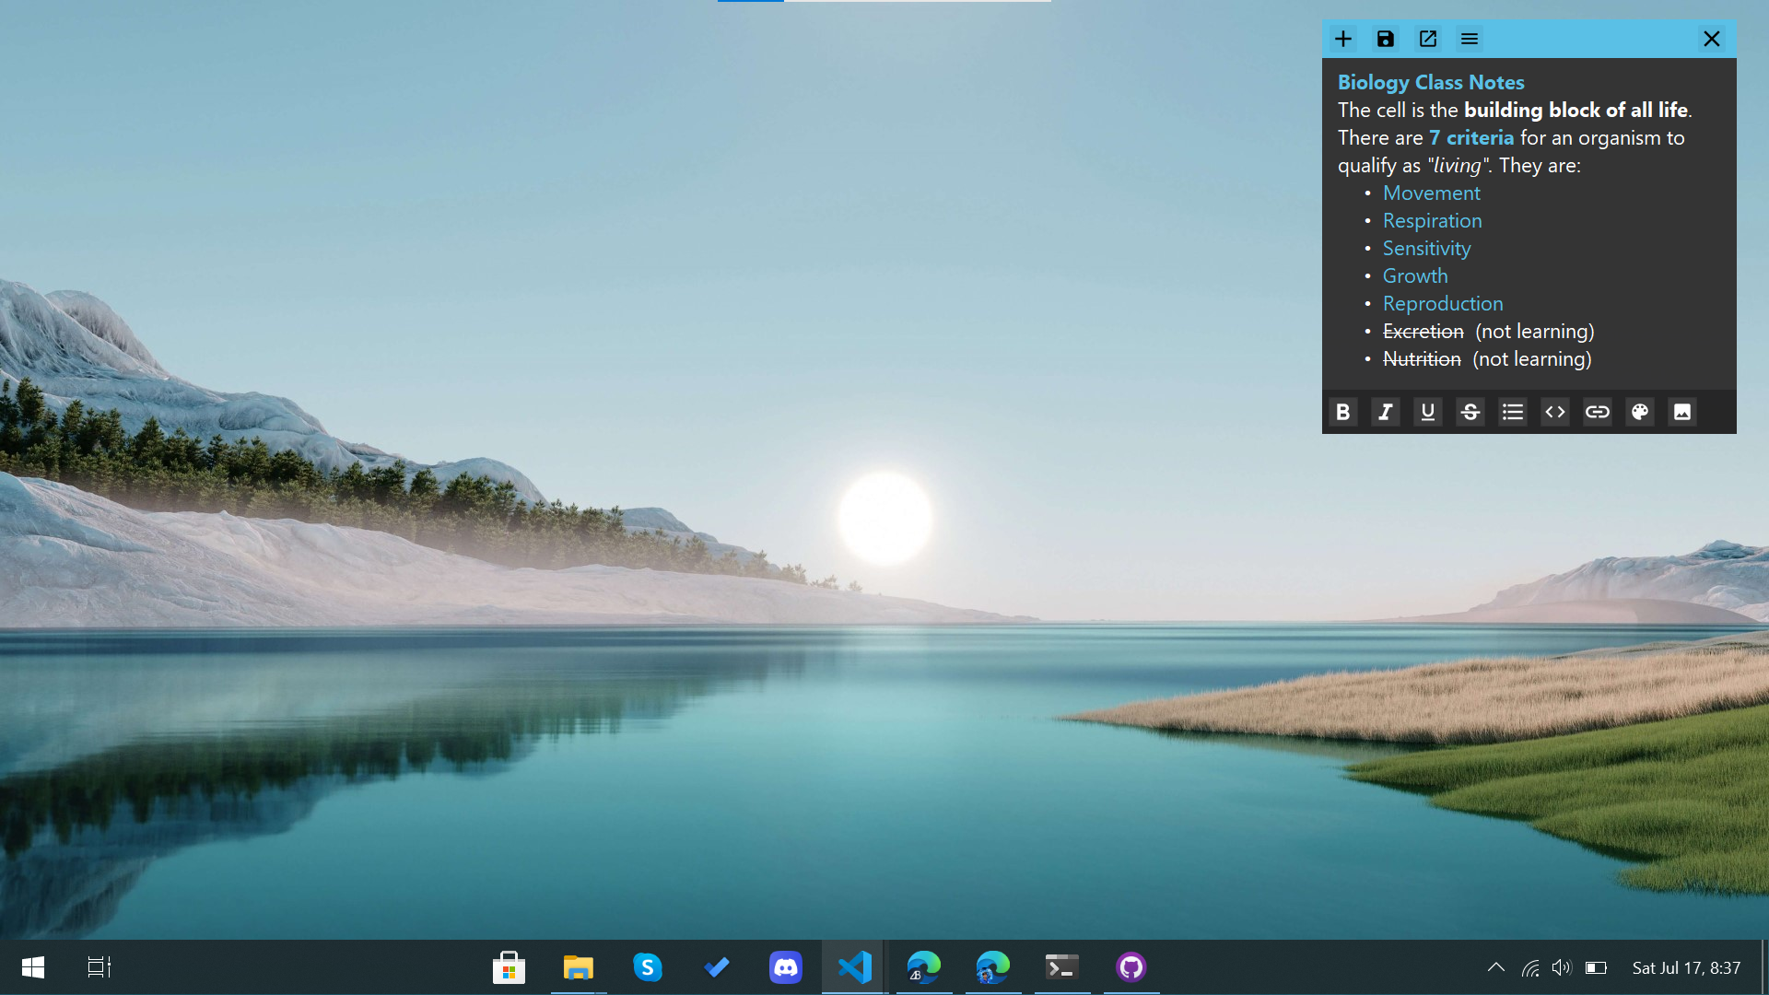Screen dimensions: 1769x995
Task: Open network settings from tray
Action: tap(1530, 967)
